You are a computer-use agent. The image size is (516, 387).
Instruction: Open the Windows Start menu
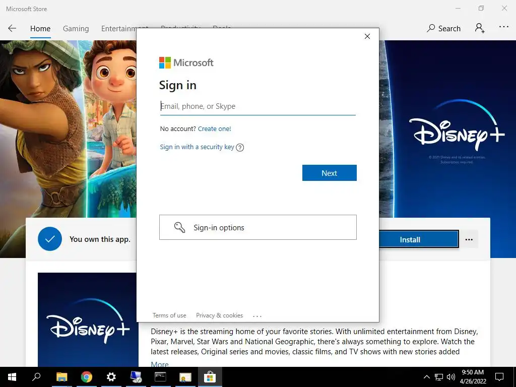[x=12, y=377]
